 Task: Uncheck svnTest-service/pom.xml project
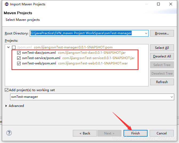[x=19, y=58]
